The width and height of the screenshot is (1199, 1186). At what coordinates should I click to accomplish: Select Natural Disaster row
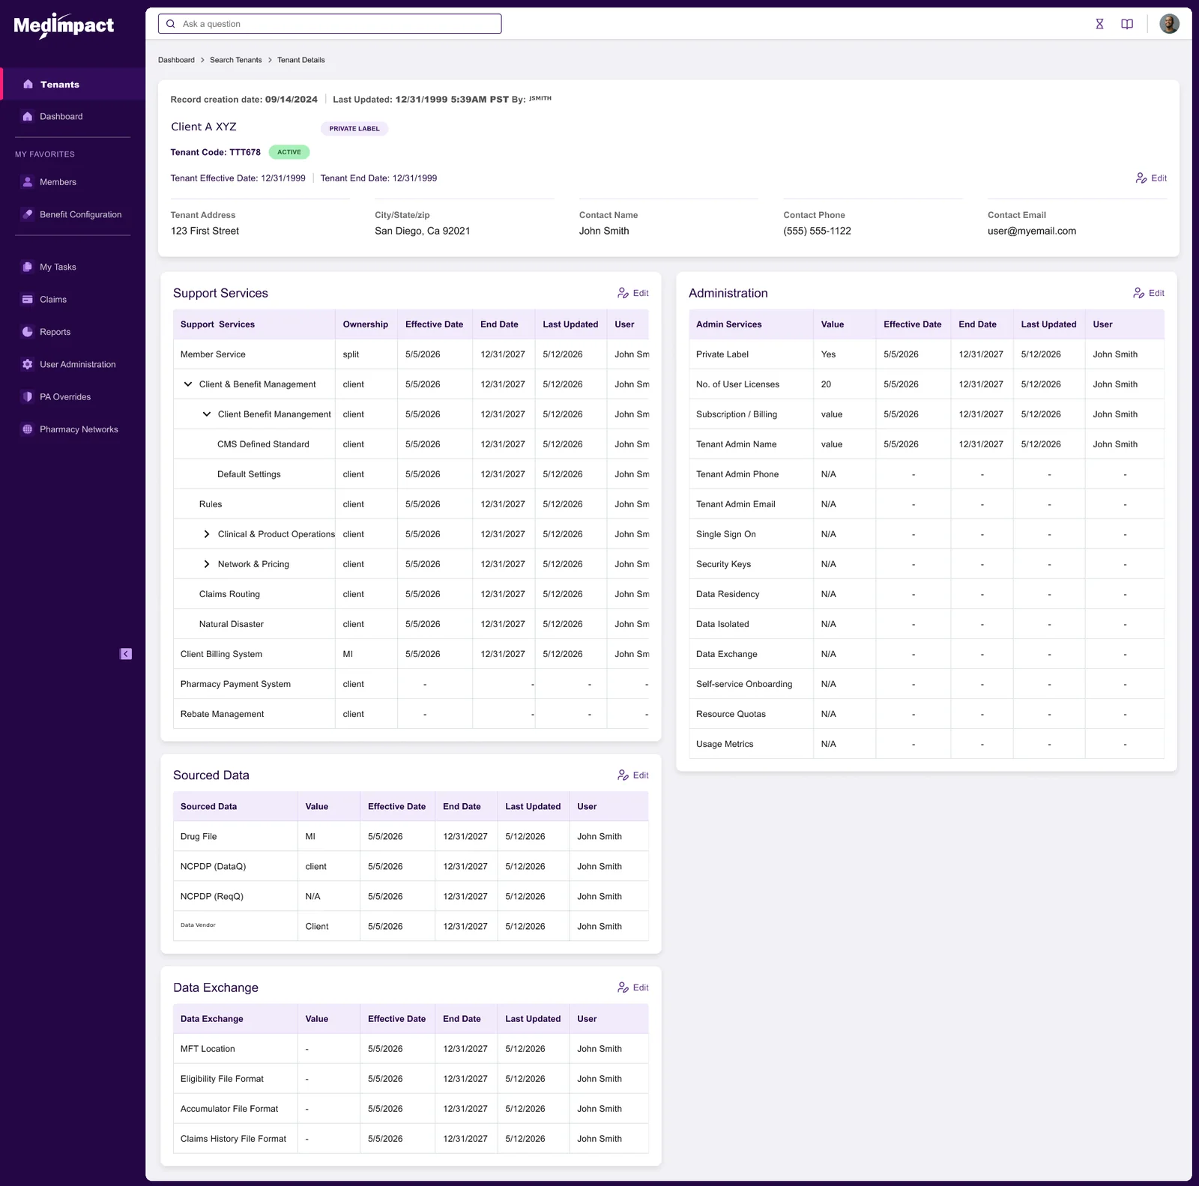click(x=411, y=624)
